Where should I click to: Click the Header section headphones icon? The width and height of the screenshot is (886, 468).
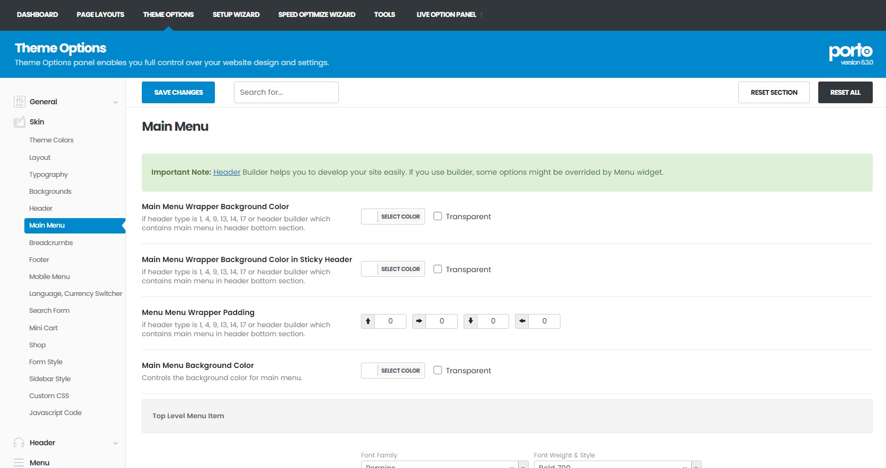pos(19,443)
